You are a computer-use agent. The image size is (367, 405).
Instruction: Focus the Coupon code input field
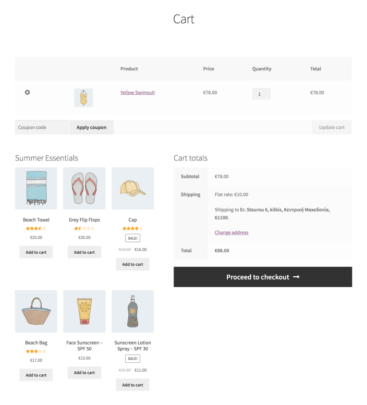[42, 127]
